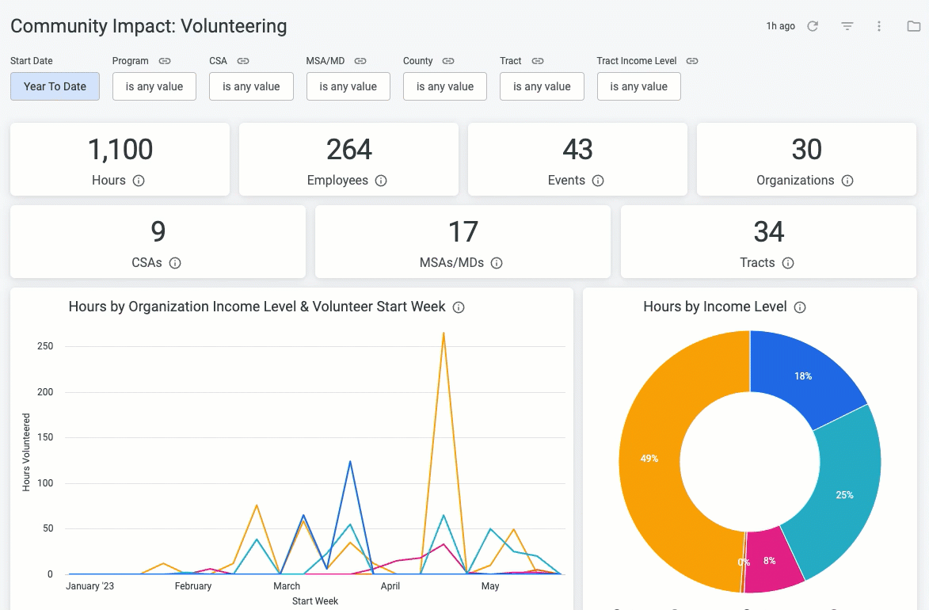Image resolution: width=929 pixels, height=610 pixels.
Task: Click the link icon beside MSA/MD filter
Action: point(360,61)
